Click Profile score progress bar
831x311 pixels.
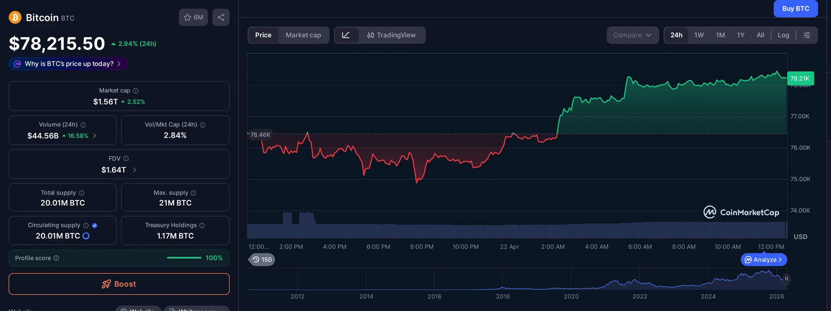point(184,258)
